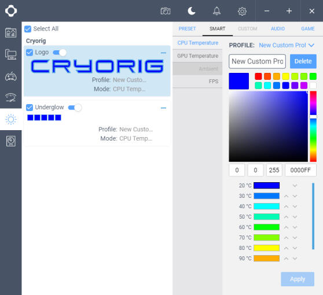Pick the white preset swatch
This screenshot has height=295, width=323.
(313, 85)
